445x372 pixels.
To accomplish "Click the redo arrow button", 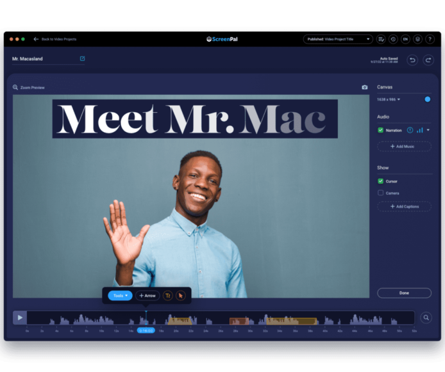I will pyautogui.click(x=428, y=60).
